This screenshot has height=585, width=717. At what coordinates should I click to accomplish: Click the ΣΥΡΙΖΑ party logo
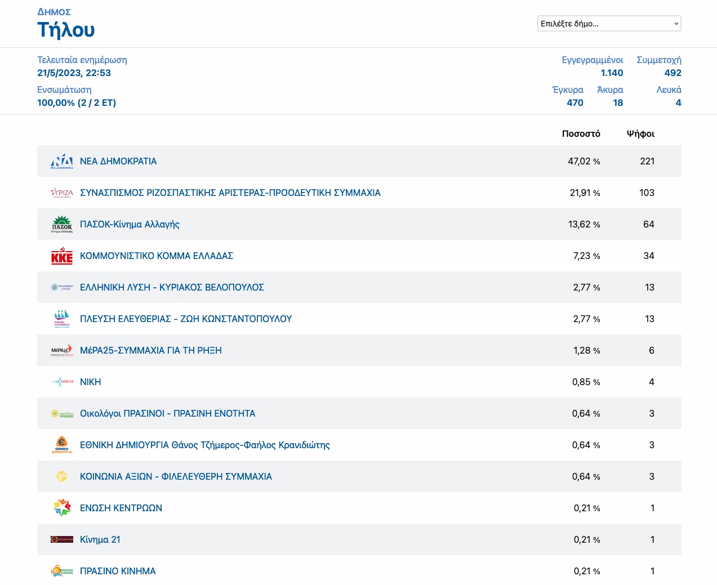point(62,193)
